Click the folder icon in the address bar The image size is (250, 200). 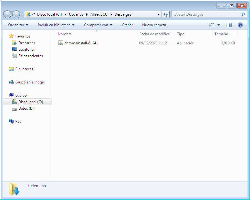[x=28, y=14]
